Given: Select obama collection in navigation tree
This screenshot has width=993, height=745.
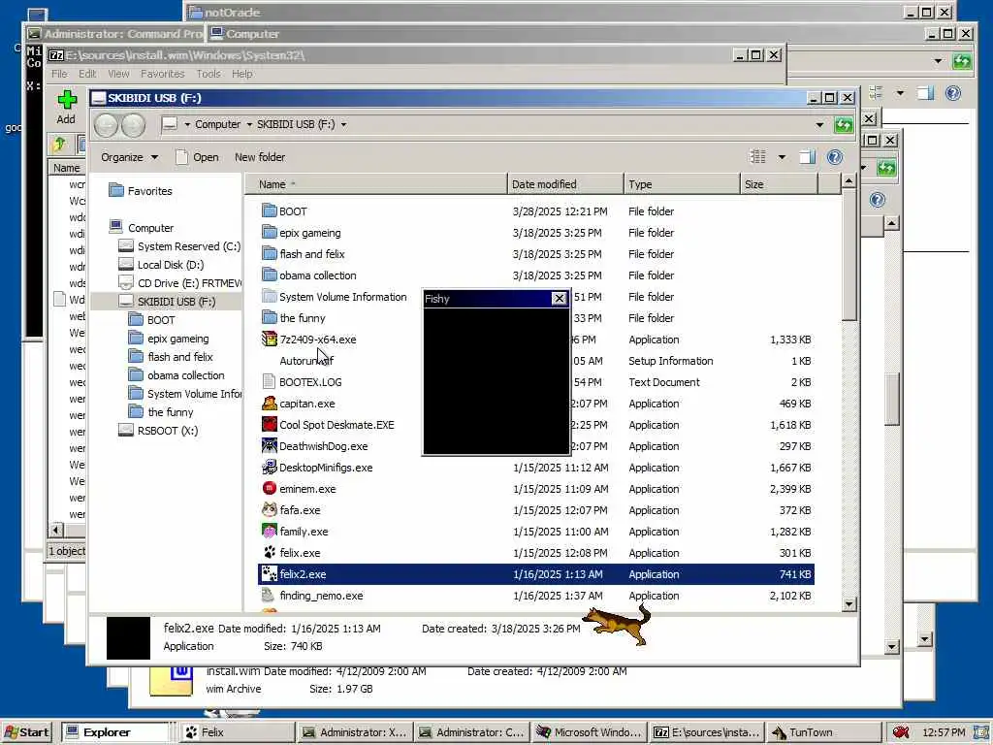Looking at the screenshot, I should pyautogui.click(x=176, y=375).
